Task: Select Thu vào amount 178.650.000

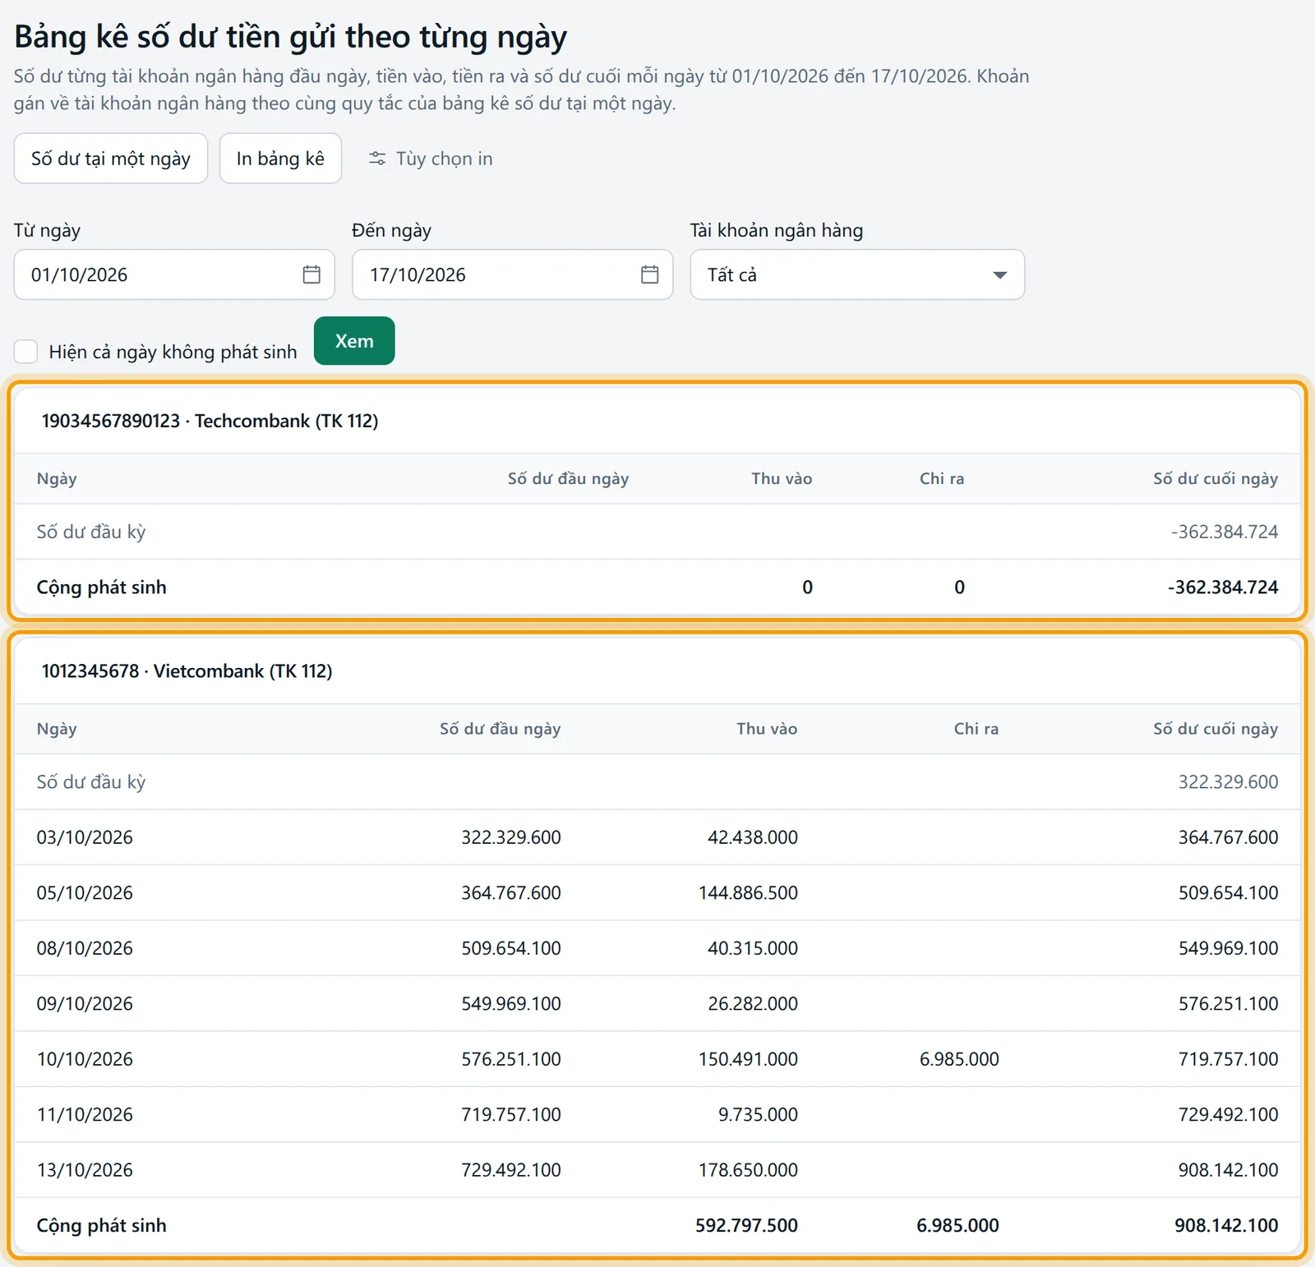Action: (748, 1170)
